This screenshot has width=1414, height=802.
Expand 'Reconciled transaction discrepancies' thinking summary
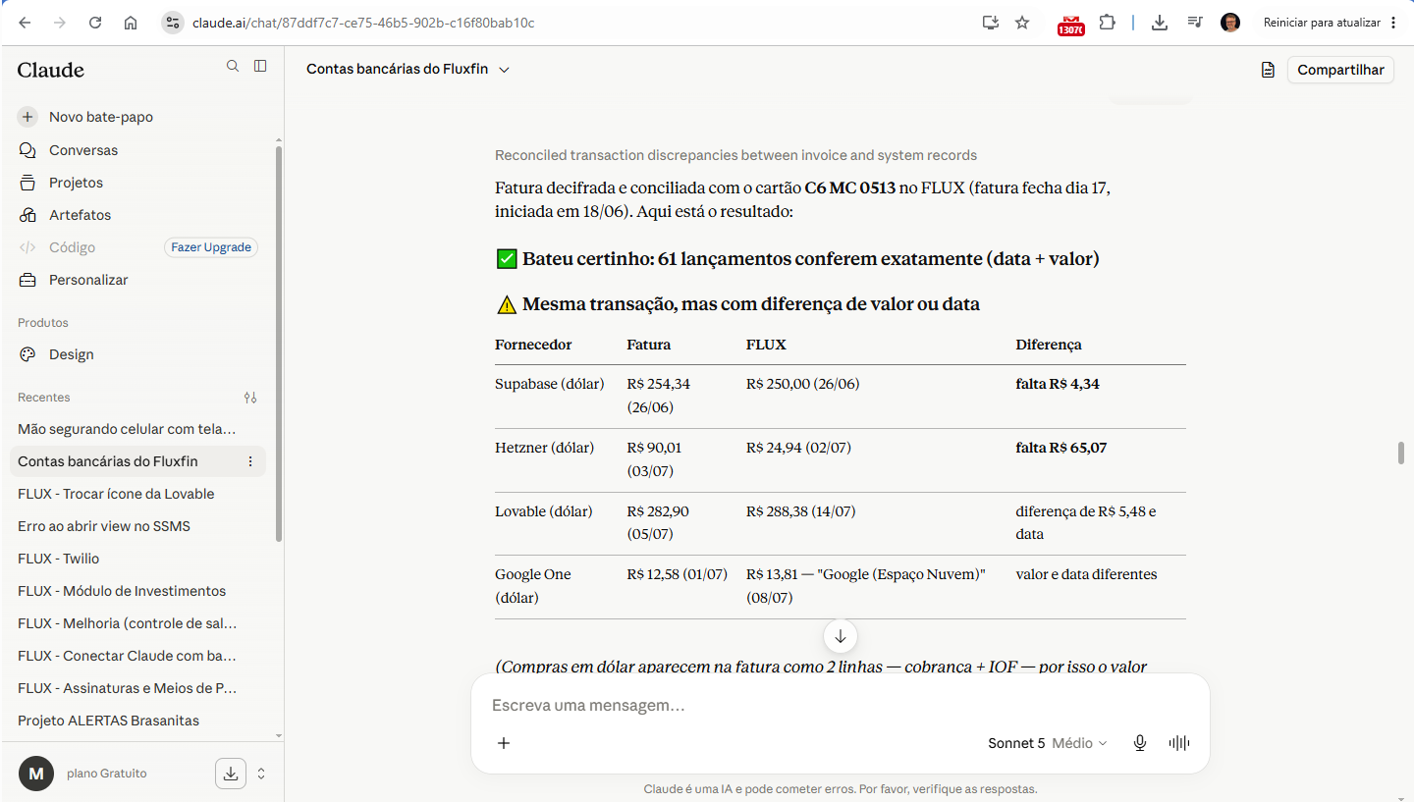click(x=735, y=155)
